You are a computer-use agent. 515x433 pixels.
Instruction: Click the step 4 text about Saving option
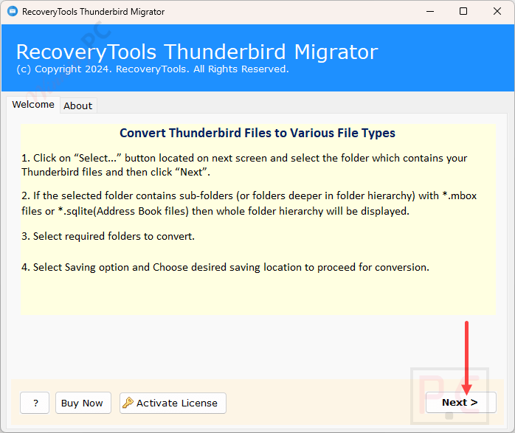[225, 267]
